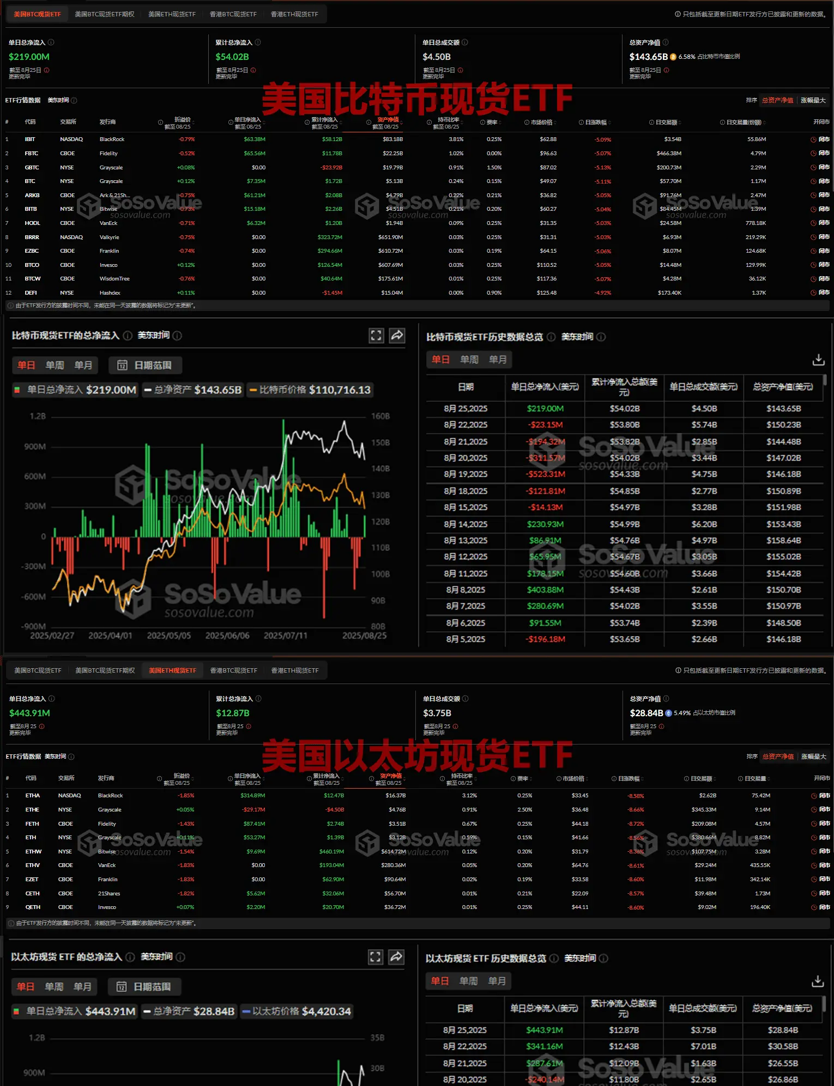Sort Bitcoin ETFs by 总资产净值 button
The height and width of the screenshot is (1086, 834).
[x=778, y=100]
